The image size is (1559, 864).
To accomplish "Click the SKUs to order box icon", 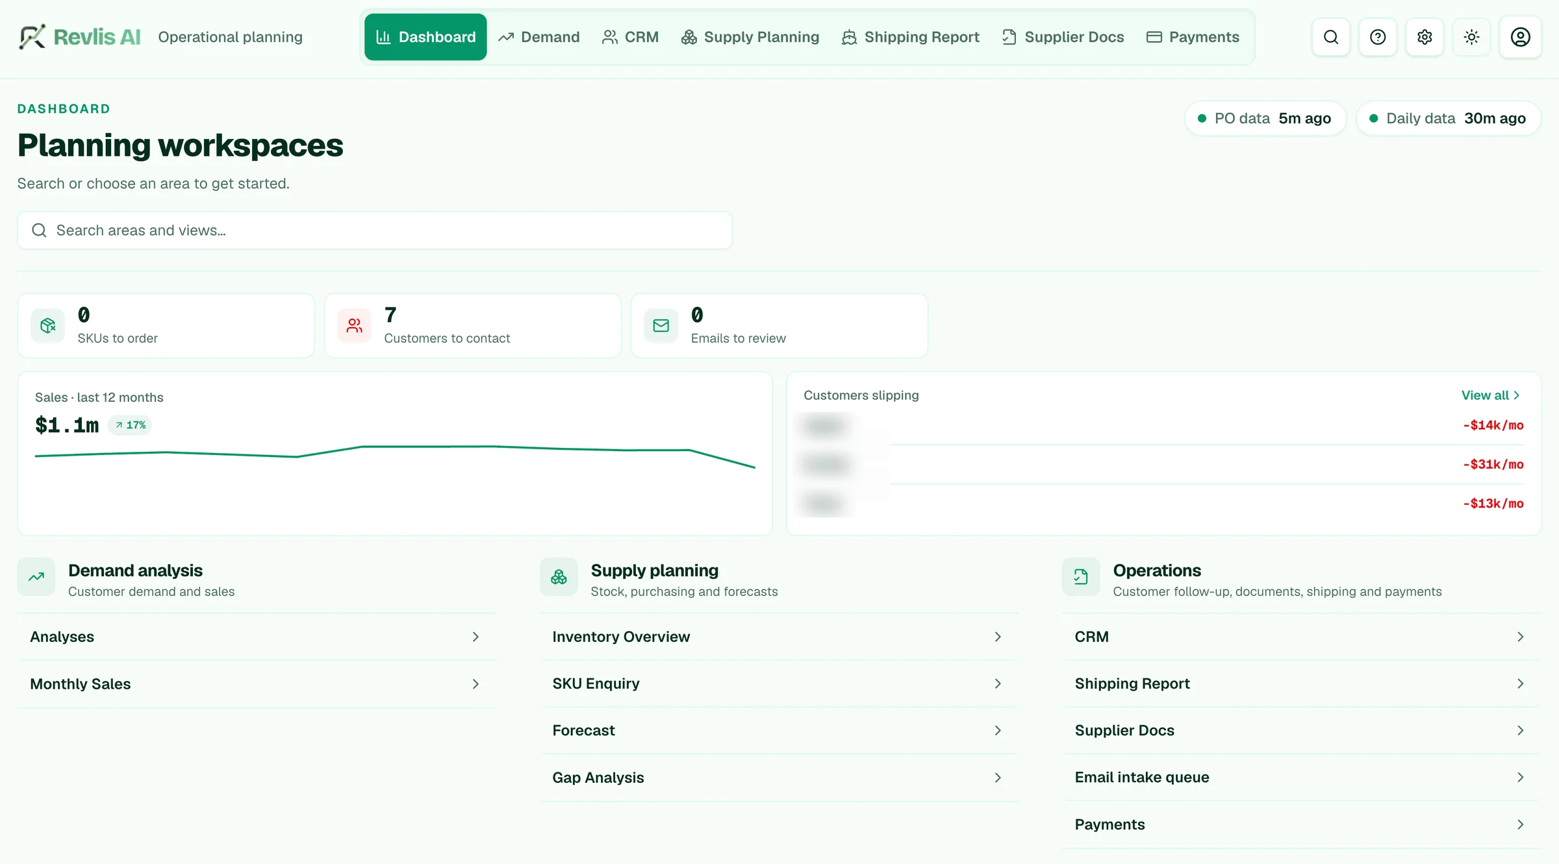I will (x=47, y=325).
